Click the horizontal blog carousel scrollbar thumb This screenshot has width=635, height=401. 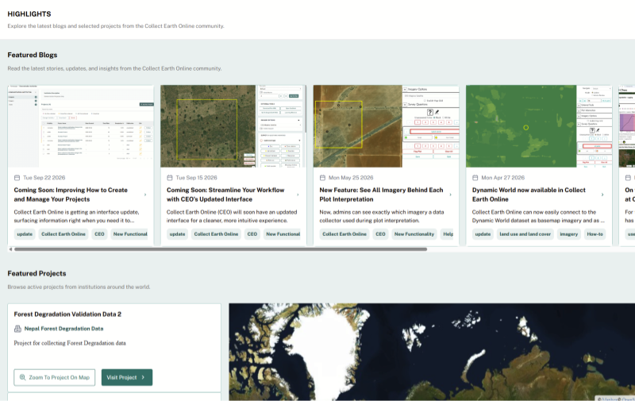click(221, 249)
